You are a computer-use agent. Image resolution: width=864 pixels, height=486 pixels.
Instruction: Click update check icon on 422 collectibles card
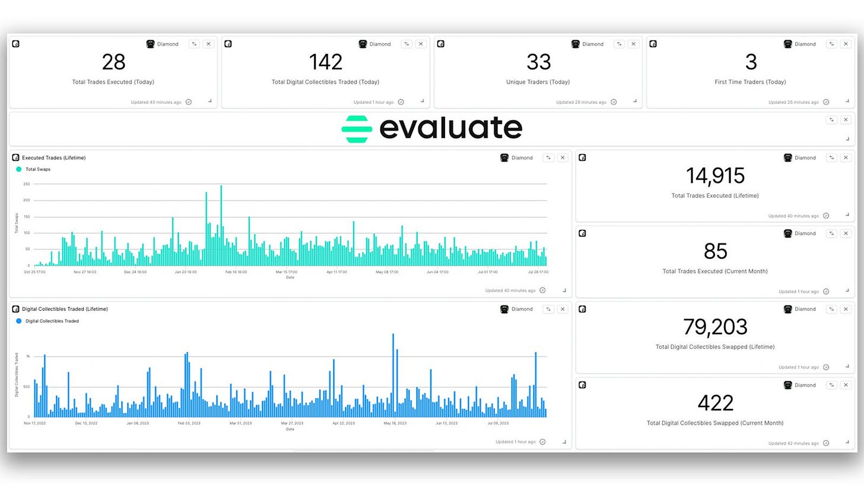826,443
